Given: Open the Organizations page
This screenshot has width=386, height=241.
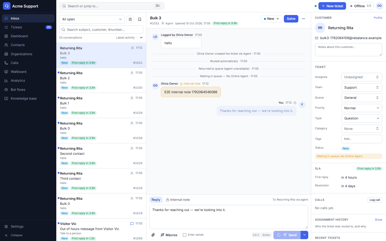Looking at the screenshot, I should point(28,54).
